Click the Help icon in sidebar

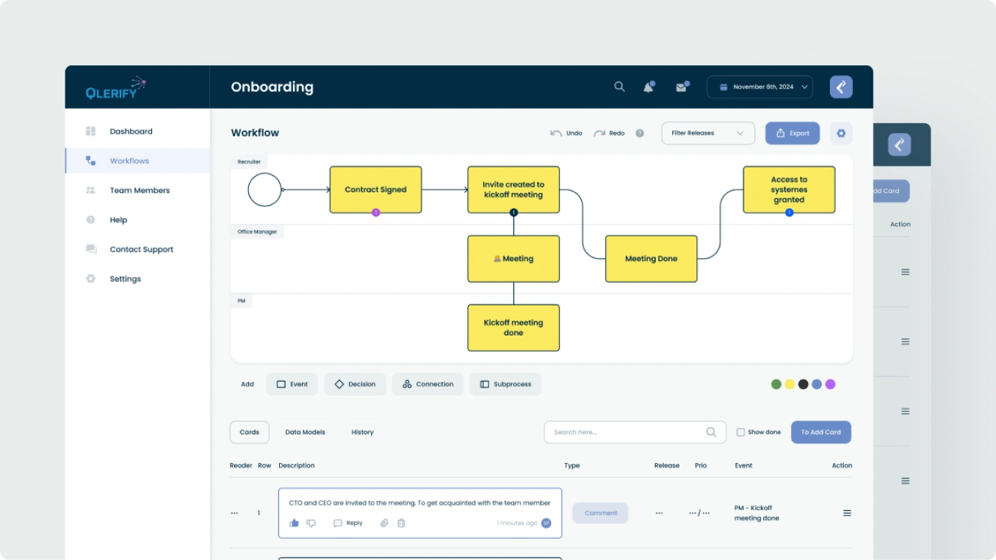90,219
